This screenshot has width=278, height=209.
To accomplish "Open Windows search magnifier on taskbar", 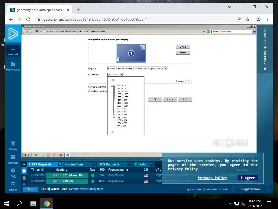I will point(20,204).
